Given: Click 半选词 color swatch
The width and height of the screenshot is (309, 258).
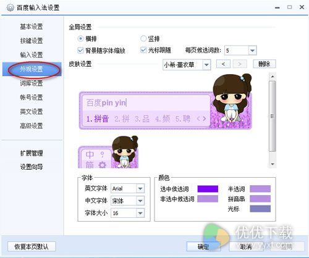Looking at the screenshot, I should (260, 189).
